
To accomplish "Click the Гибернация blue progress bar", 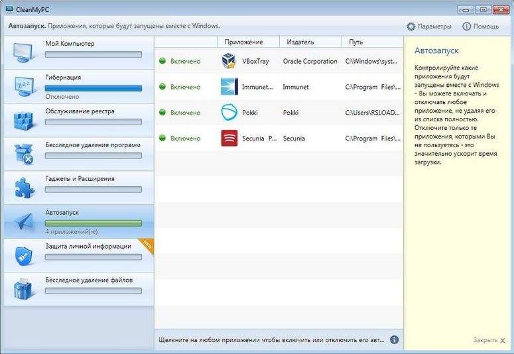I will pos(93,88).
